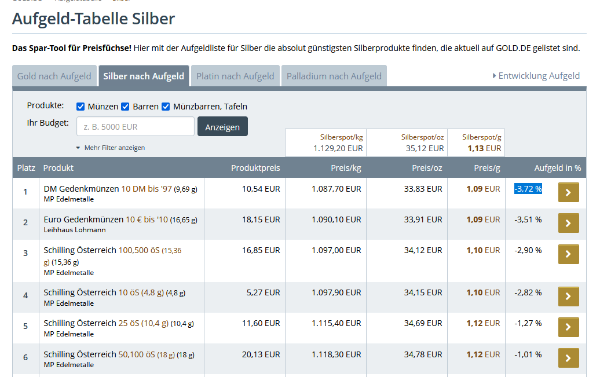Click the -3,51 % Aufgeld value

pyautogui.click(x=528, y=219)
